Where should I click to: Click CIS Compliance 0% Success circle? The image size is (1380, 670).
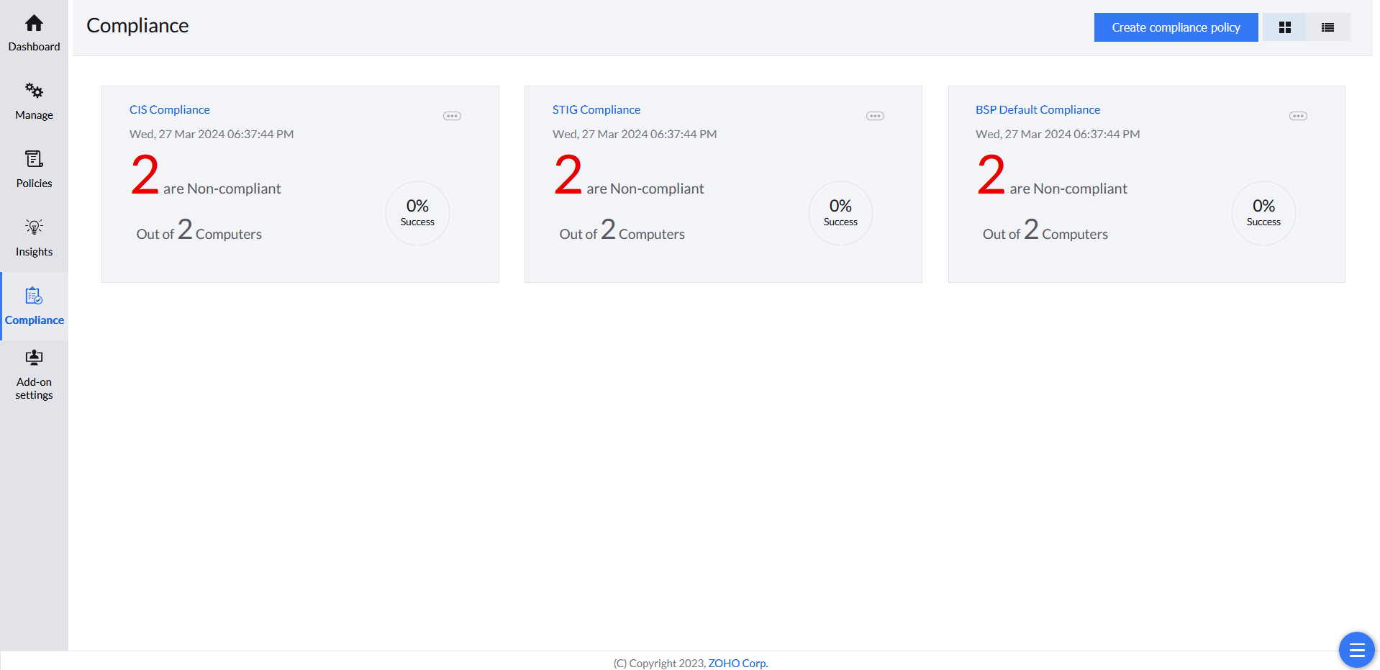417,213
